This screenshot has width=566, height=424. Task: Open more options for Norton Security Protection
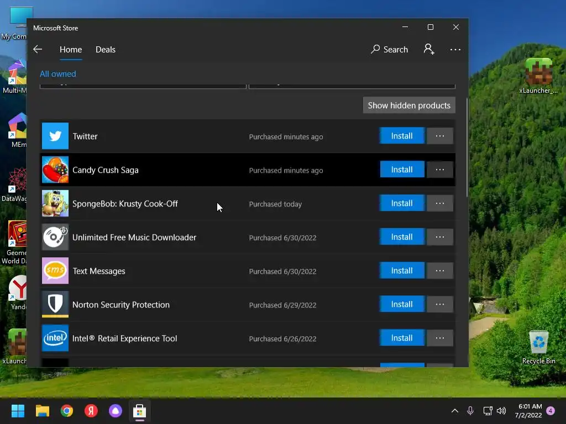pyautogui.click(x=439, y=304)
